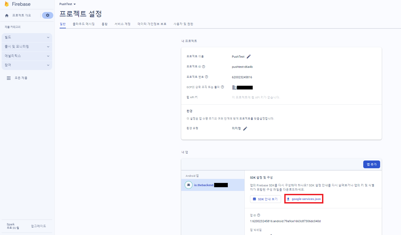This screenshot has height=235, width=401.
Task: Switch to the 일반 tab
Action: click(63, 24)
